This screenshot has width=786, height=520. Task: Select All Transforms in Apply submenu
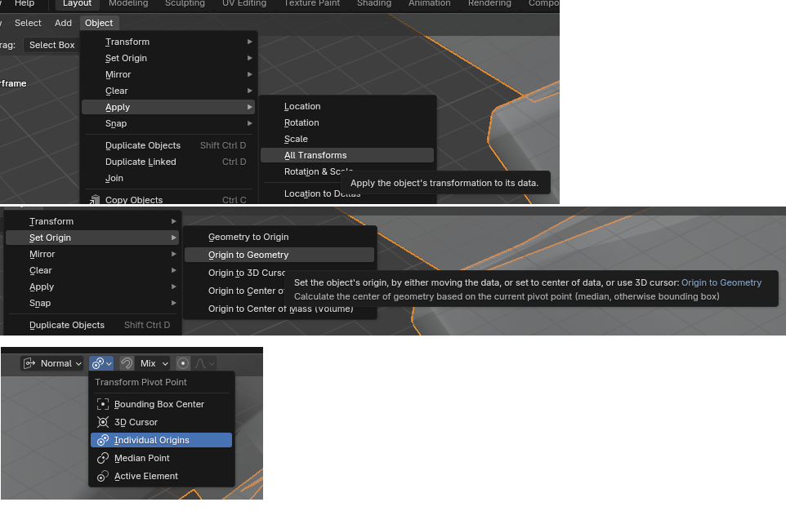click(347, 155)
